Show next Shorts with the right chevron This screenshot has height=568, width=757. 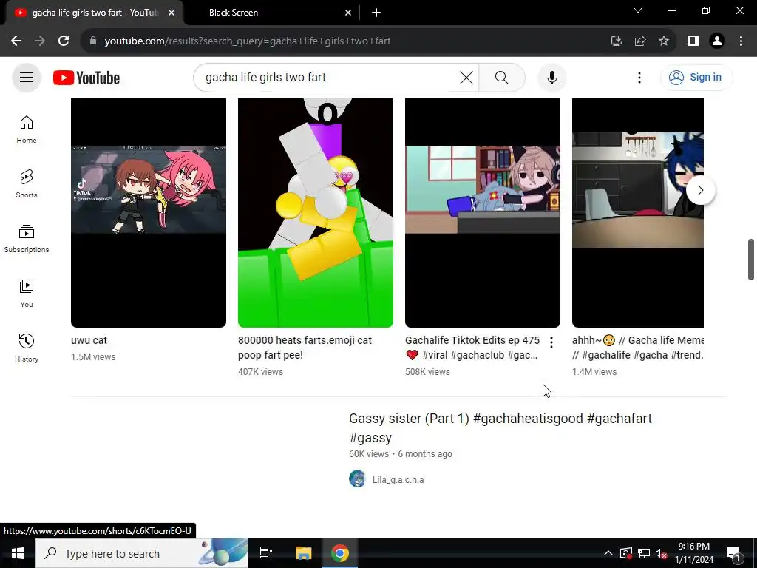click(701, 190)
